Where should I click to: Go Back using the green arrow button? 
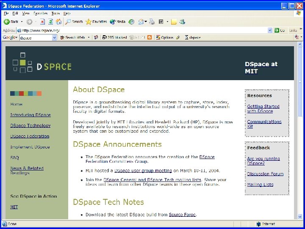pos(11,22)
